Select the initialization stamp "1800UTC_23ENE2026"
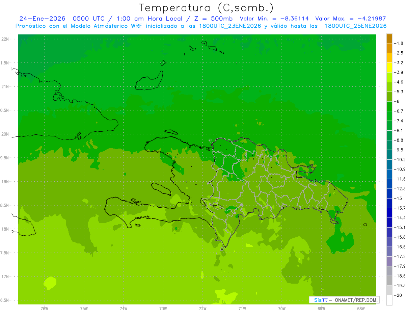This screenshot has width=405, height=313. 230,26
